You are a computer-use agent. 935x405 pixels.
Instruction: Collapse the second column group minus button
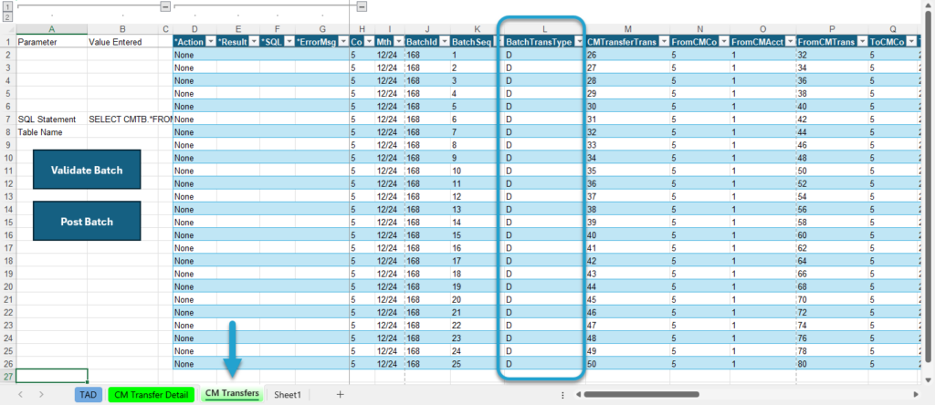coord(362,6)
